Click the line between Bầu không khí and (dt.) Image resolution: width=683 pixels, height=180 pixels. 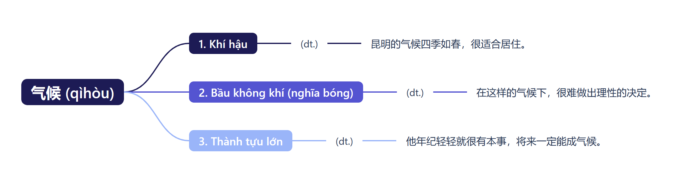pyautogui.click(x=380, y=92)
